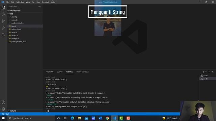This screenshot has height=121, width=216.
Task: Open the Go menu
Action: point(33,2)
